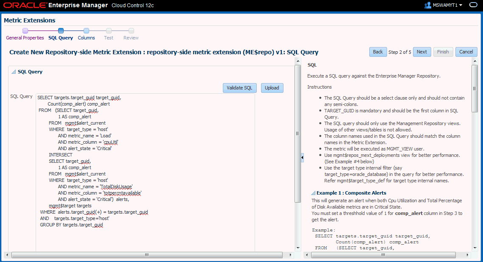Click left pane horizontal scrollbar thumb
This screenshot has height=262, width=483.
pos(147,255)
